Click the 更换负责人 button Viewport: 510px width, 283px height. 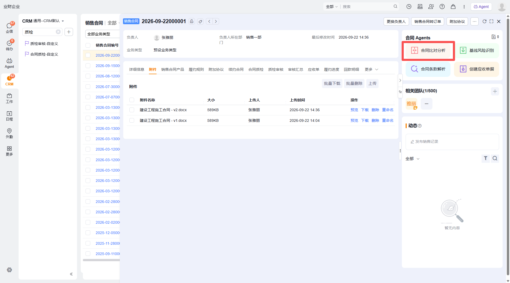[396, 22]
